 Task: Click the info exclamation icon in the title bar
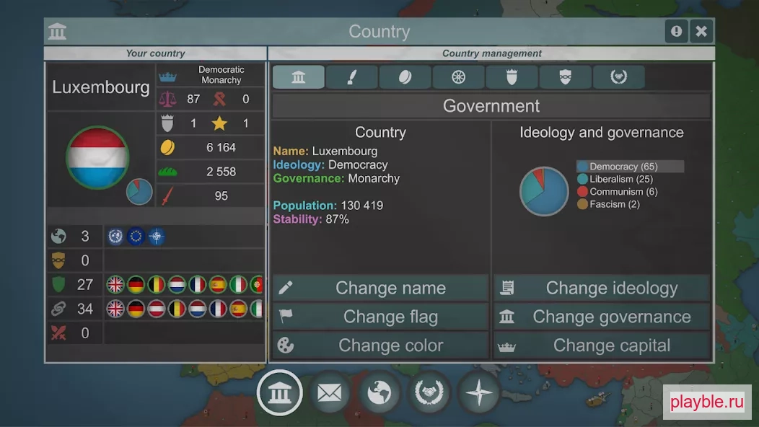[x=676, y=32]
